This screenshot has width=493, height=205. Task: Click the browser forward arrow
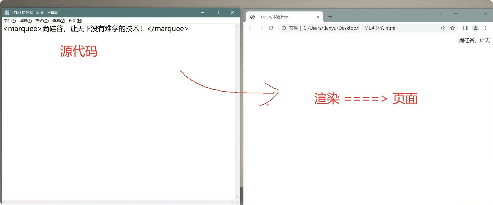click(261, 28)
